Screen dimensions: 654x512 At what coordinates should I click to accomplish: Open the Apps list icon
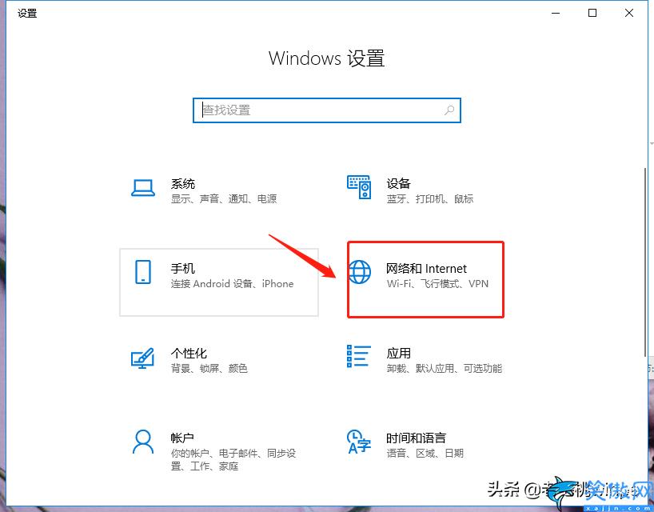pos(359,356)
